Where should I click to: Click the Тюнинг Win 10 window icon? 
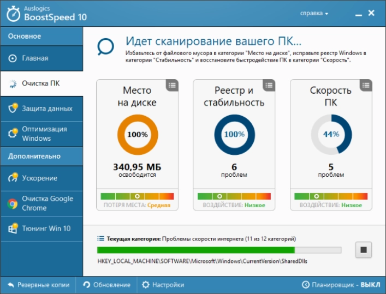click(13, 229)
